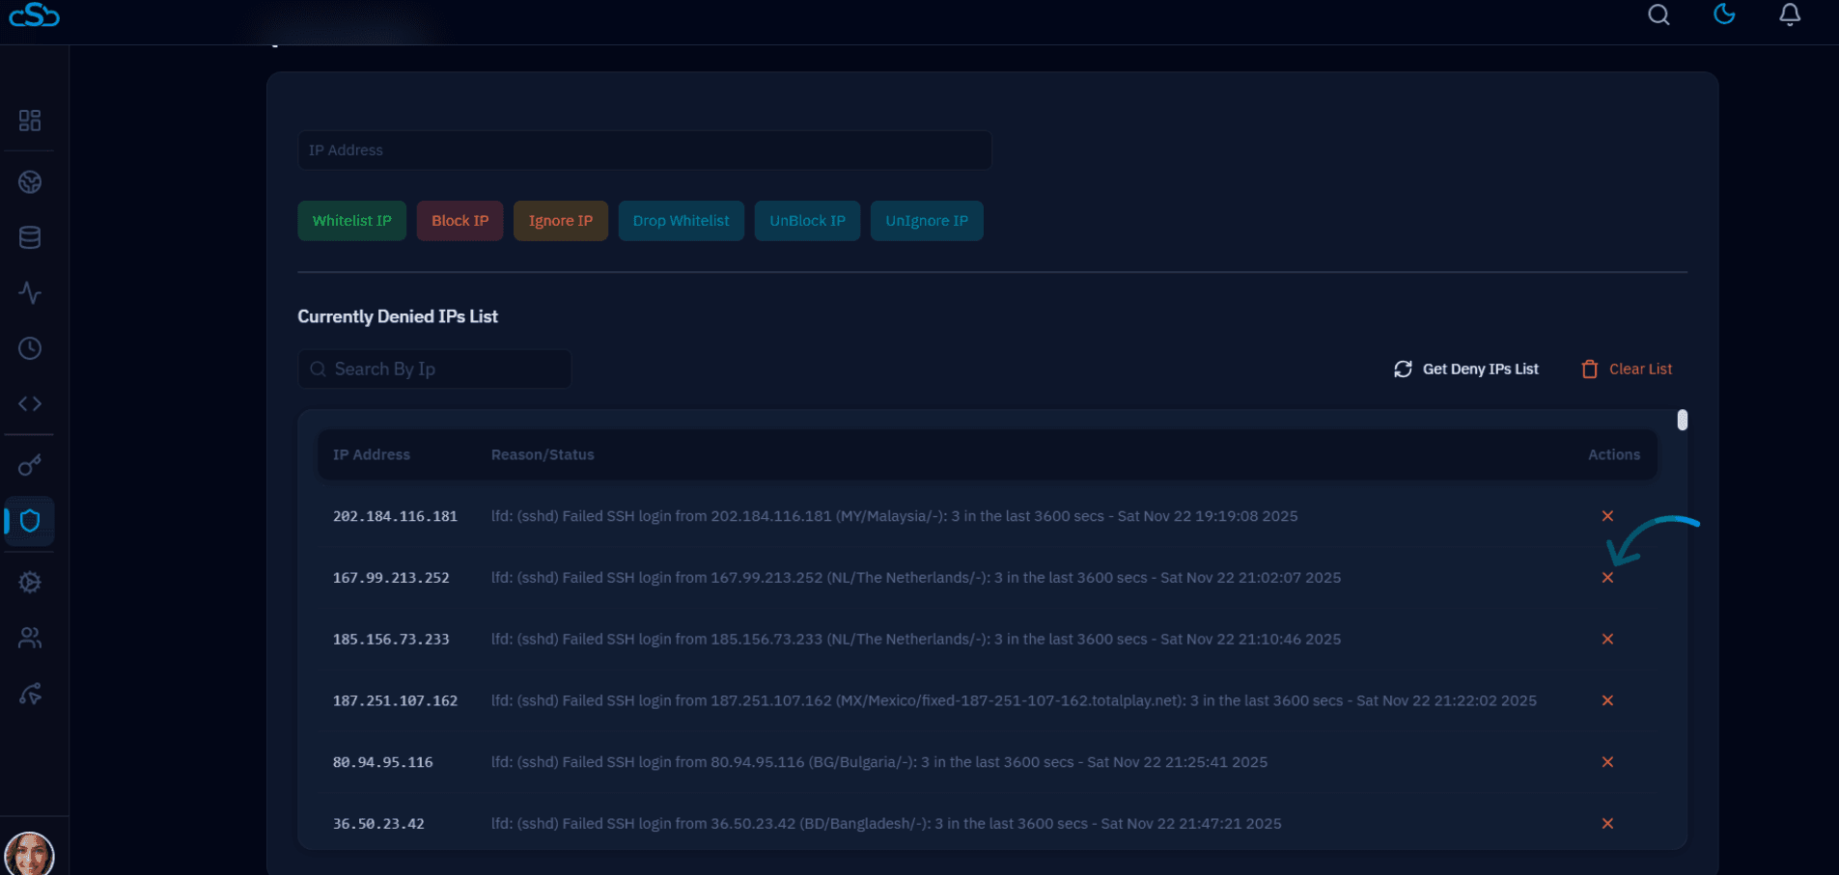The width and height of the screenshot is (1839, 875).
Task: Remove denied IP 202.184.116.181
Action: coord(1607,516)
